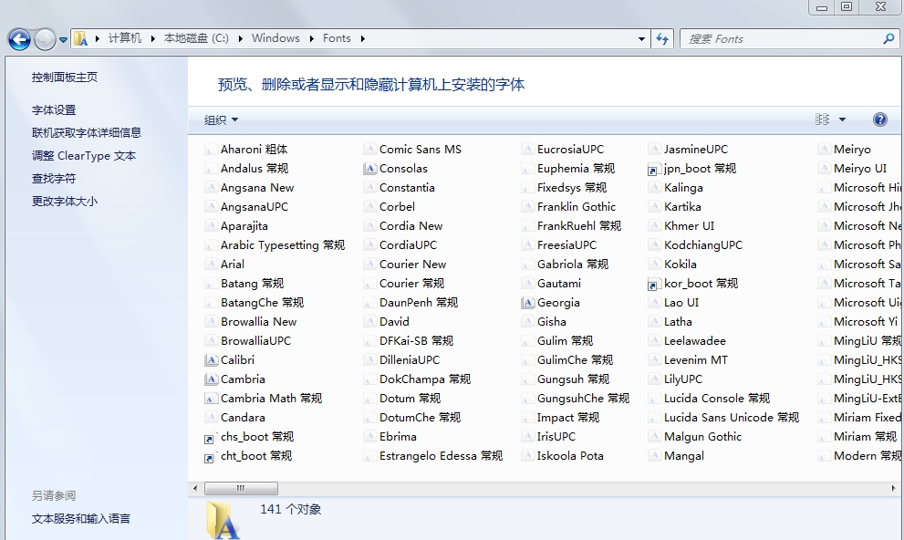
Task: Open 文本服务和输入语言 link
Action: (80, 519)
